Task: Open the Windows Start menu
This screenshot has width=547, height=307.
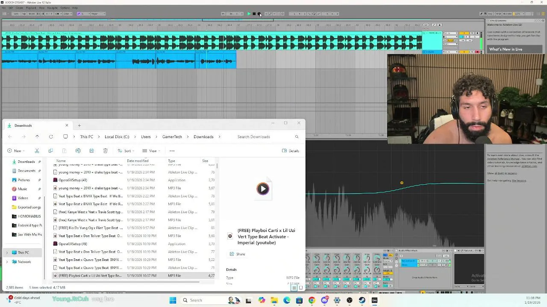Action: [x=173, y=300]
